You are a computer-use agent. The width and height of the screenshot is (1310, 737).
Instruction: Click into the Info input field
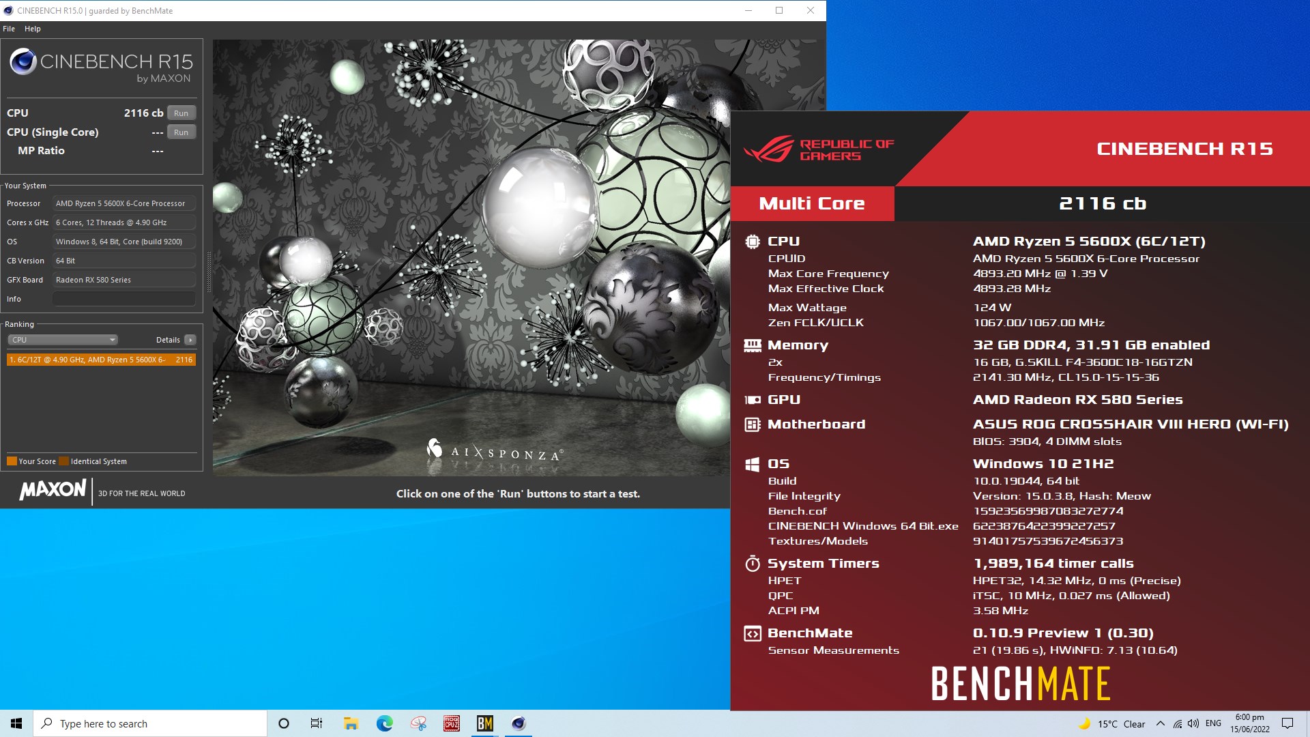pyautogui.click(x=124, y=299)
